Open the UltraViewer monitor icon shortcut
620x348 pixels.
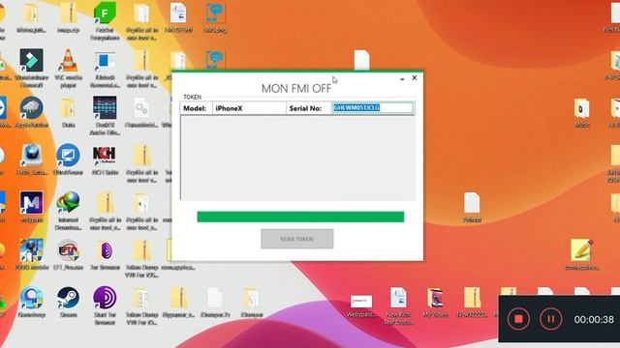(68, 159)
